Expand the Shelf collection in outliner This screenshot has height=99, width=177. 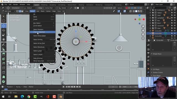(x=150, y=15)
